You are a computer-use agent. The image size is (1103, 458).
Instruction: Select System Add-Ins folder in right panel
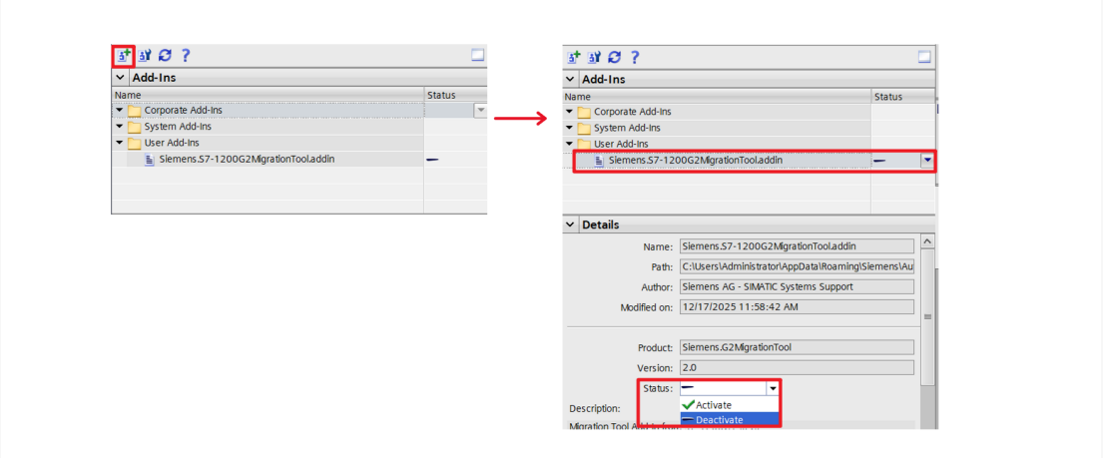point(627,128)
